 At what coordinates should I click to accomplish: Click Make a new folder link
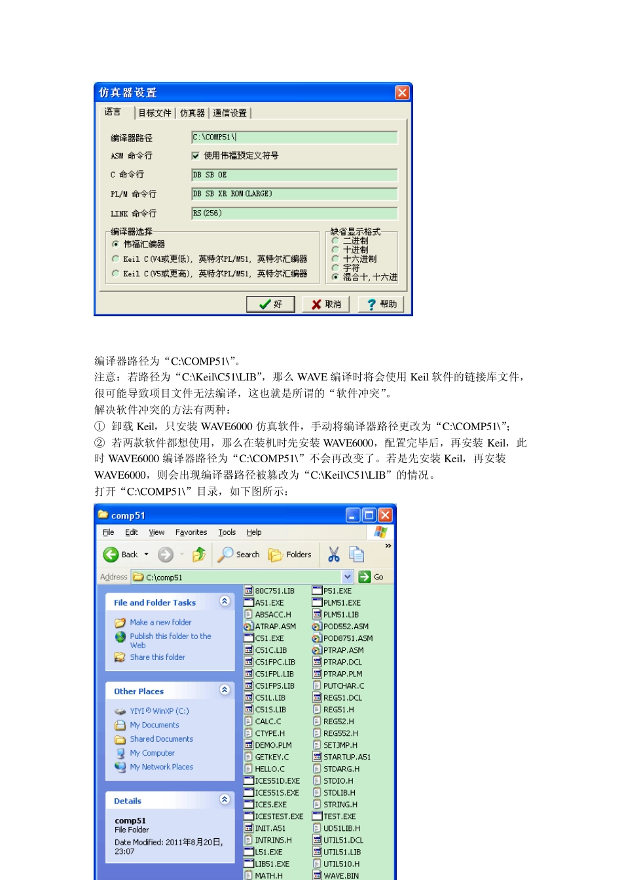pyautogui.click(x=161, y=623)
